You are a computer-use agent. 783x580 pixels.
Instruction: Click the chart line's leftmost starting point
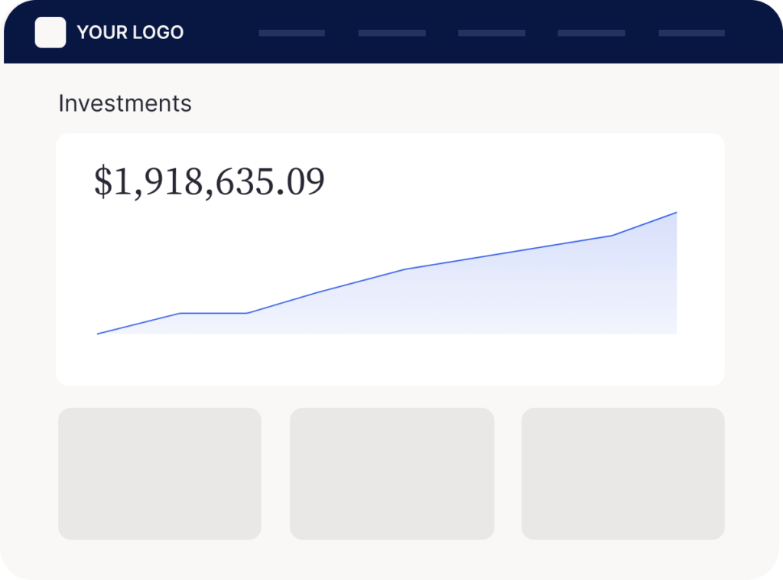[x=98, y=334]
